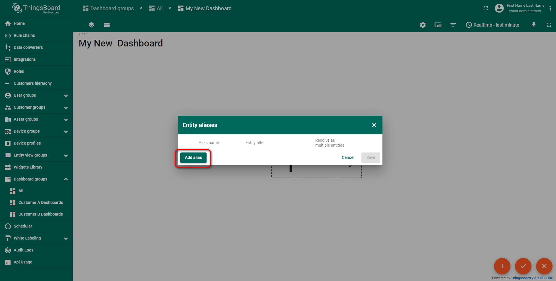The image size is (556, 281).
Task: Open Rule chains page
Action: point(36,35)
